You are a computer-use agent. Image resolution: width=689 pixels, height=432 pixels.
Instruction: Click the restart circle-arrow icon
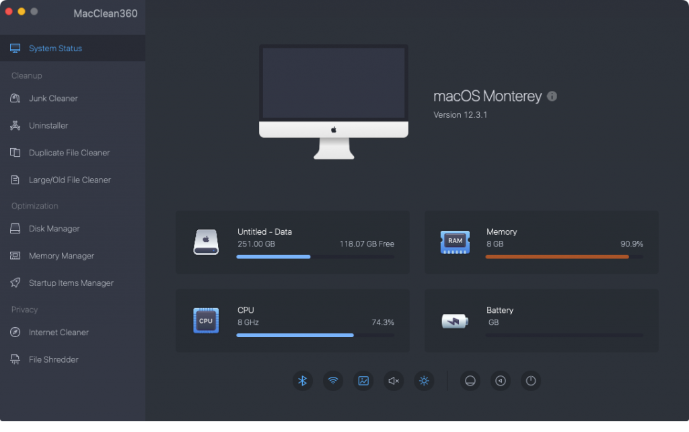pyautogui.click(x=501, y=381)
